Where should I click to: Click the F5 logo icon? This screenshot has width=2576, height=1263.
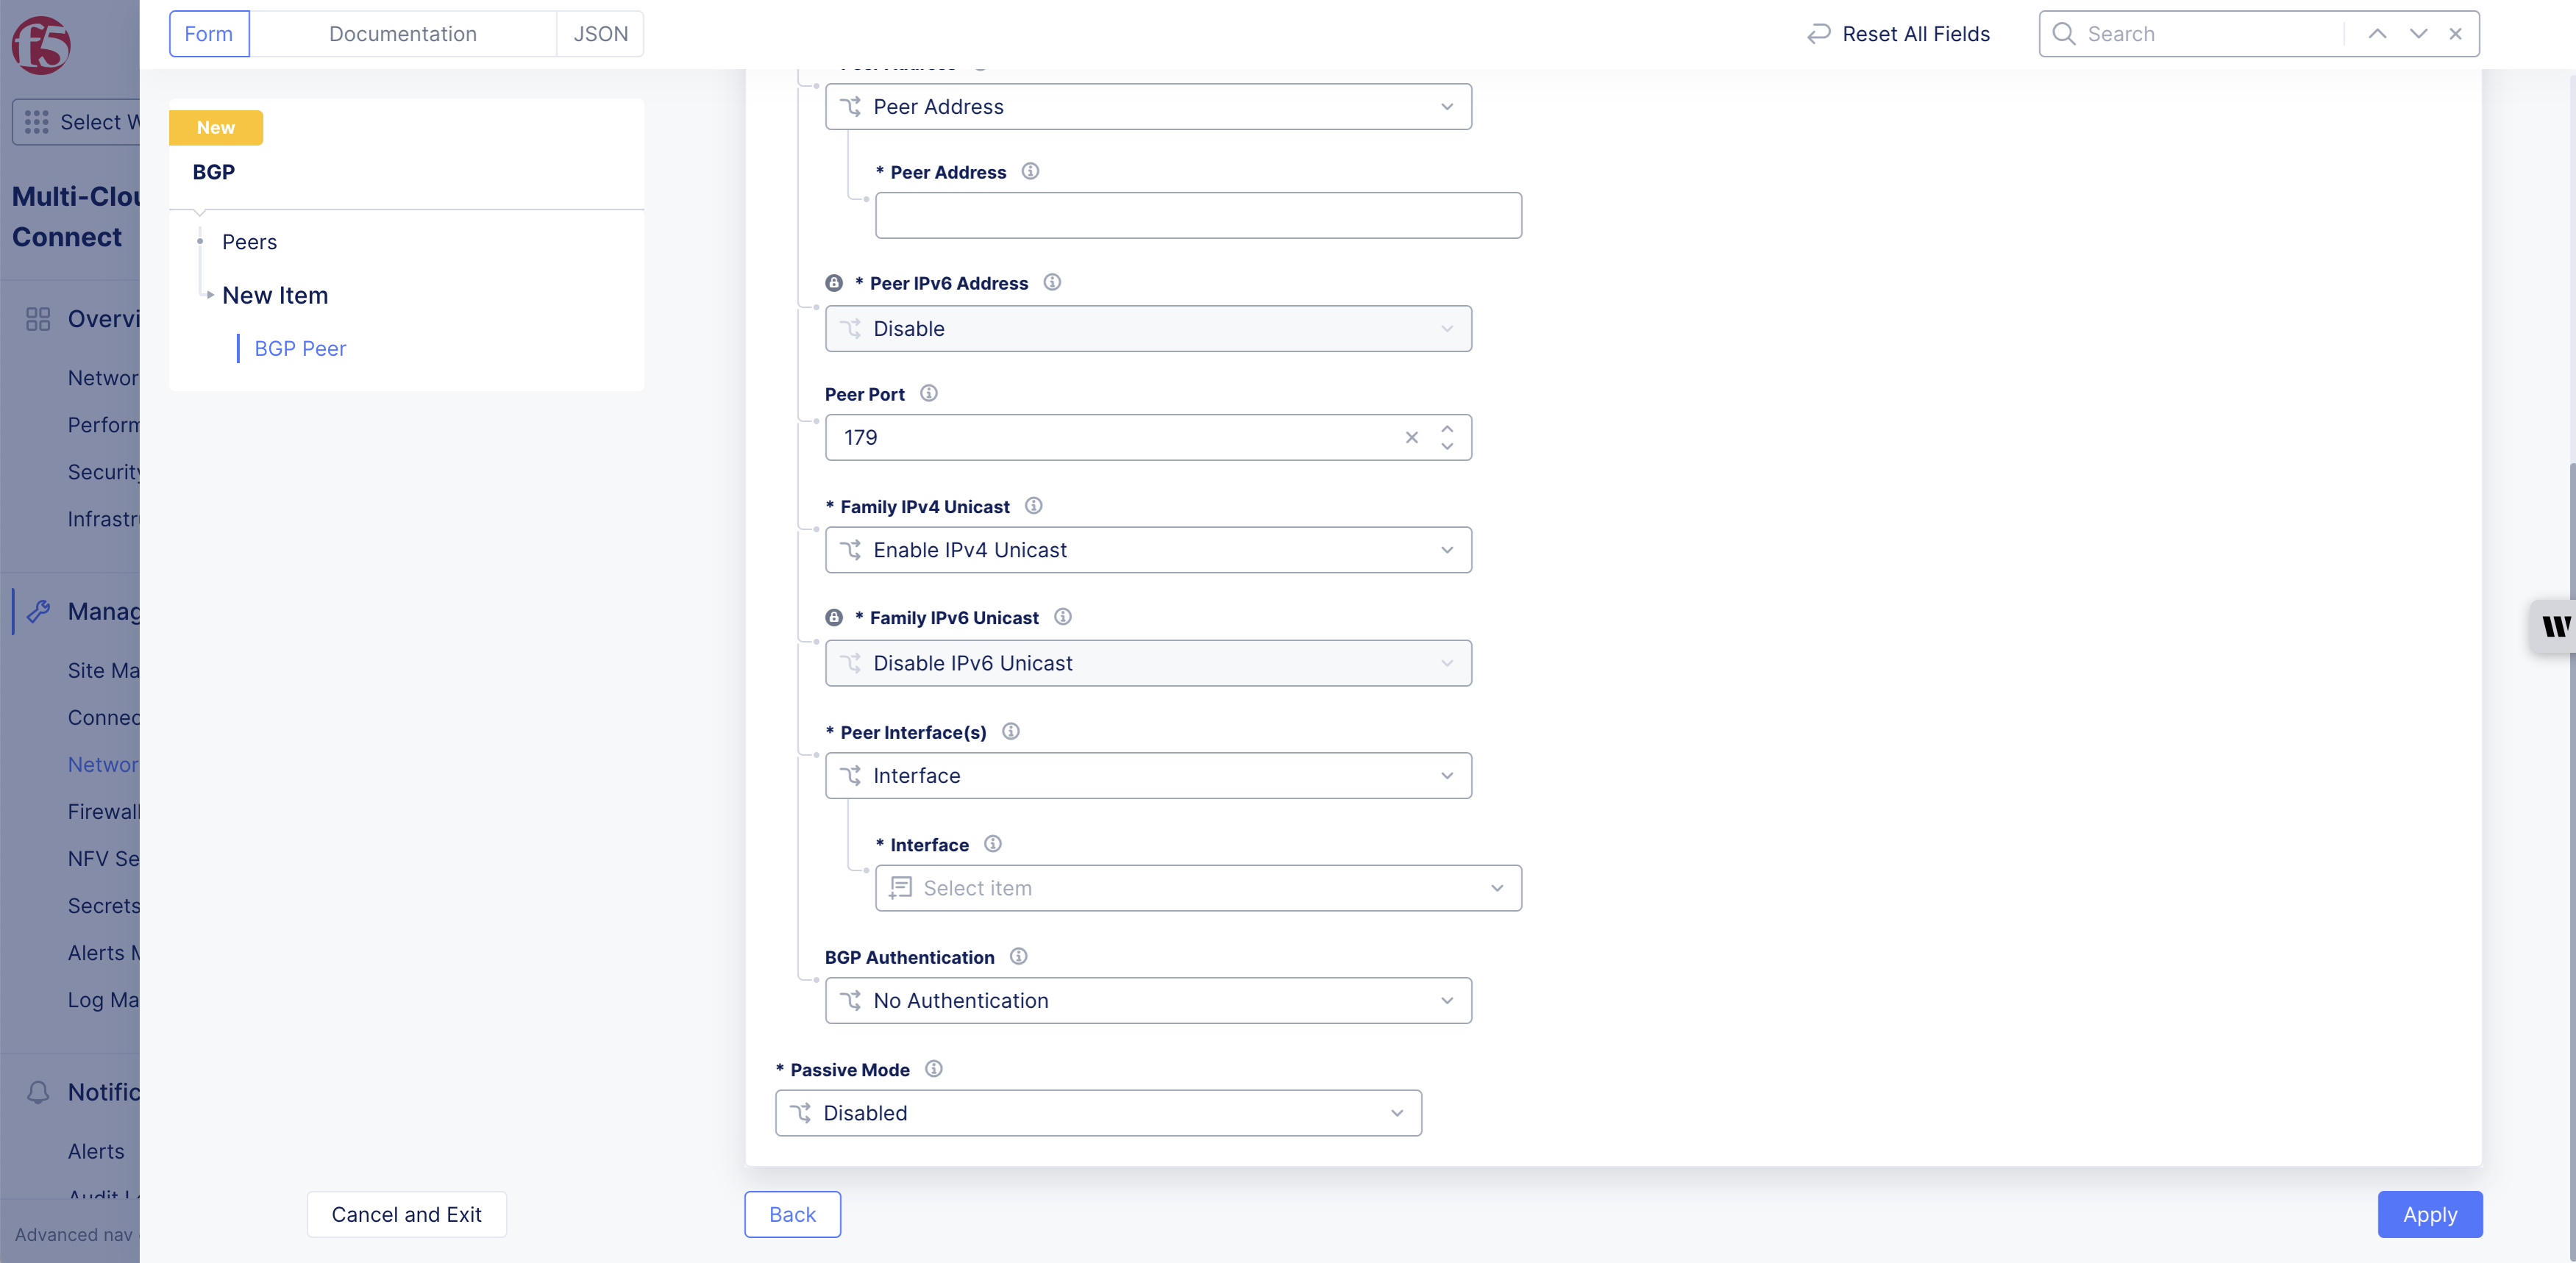tap(41, 44)
